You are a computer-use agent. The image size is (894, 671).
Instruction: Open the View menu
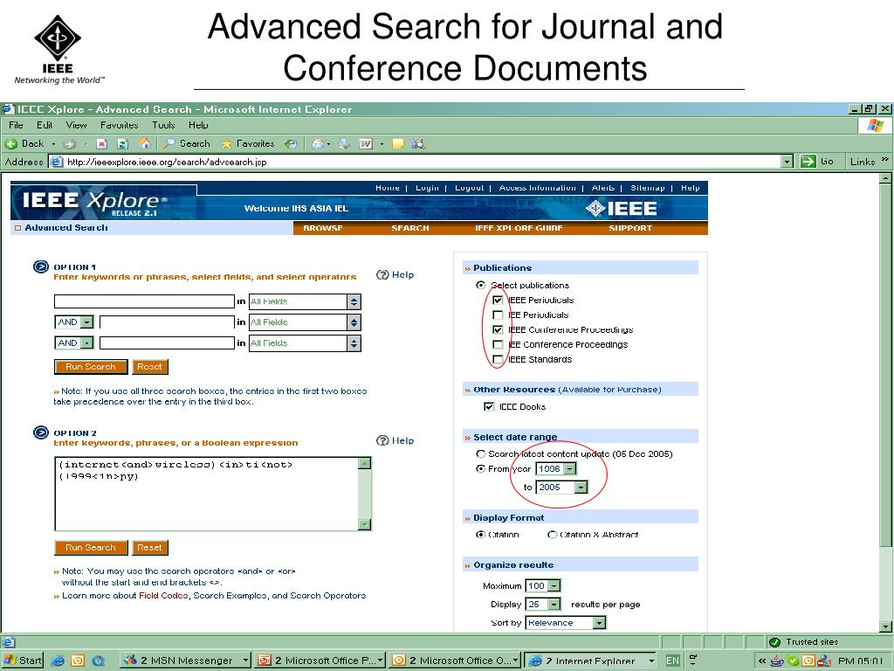tap(77, 125)
